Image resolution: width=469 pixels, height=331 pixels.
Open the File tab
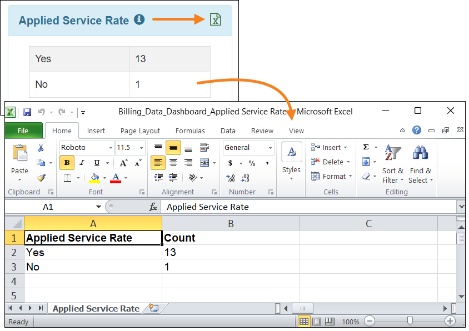23,131
